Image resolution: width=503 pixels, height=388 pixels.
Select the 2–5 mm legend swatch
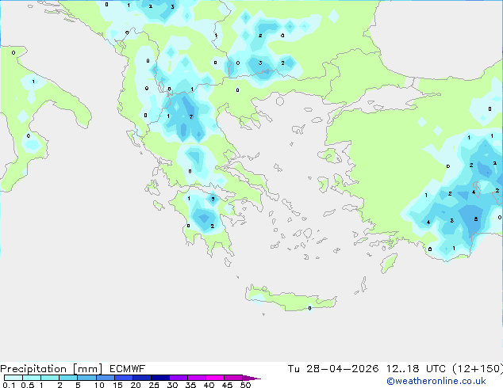(68, 378)
